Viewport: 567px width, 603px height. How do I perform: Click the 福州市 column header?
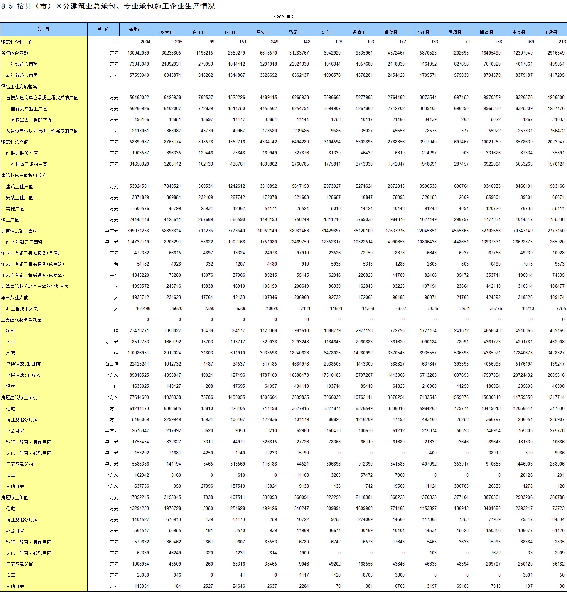[135, 30]
